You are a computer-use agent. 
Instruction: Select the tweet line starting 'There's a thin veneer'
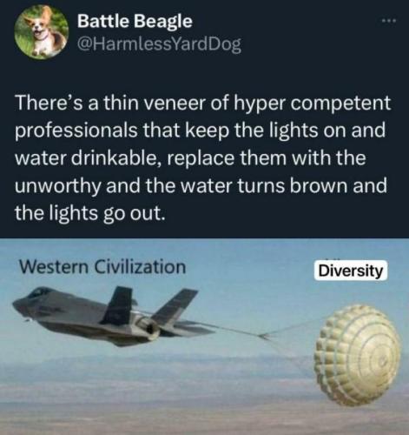[203, 103]
